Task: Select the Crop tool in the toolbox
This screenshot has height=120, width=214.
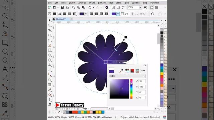Action: pyautogui.click(x=50, y=30)
